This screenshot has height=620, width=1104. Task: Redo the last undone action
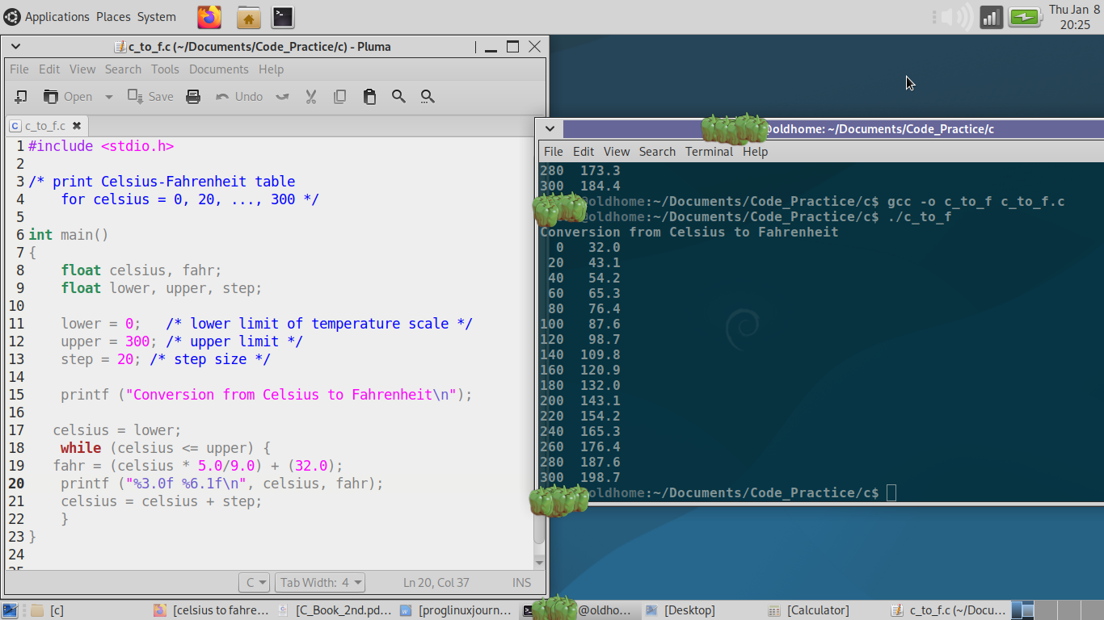[x=282, y=97]
